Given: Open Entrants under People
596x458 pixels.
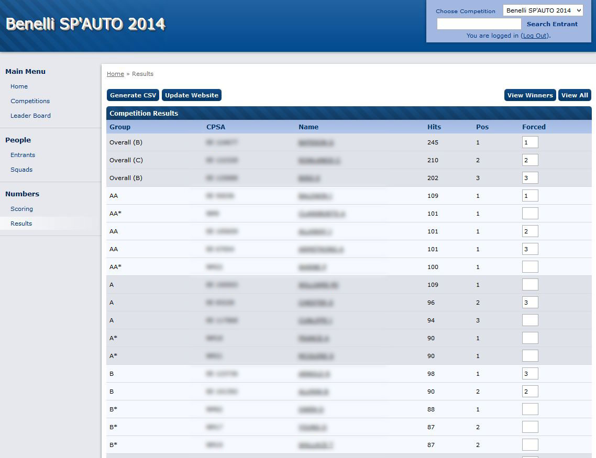Looking at the screenshot, I should (x=23, y=155).
